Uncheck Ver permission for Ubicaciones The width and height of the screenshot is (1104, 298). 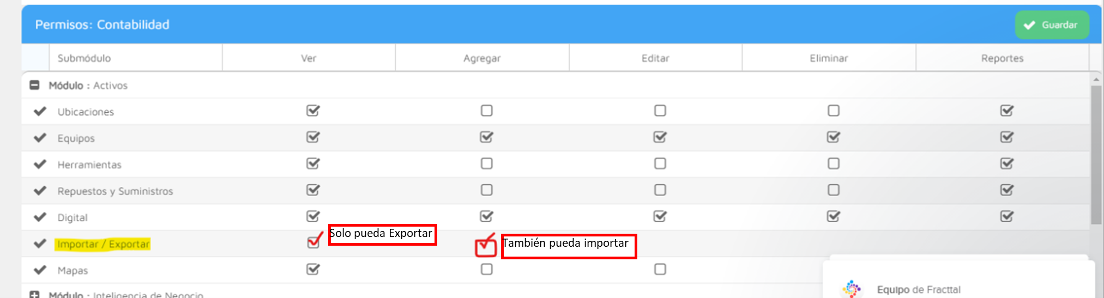[x=312, y=111]
